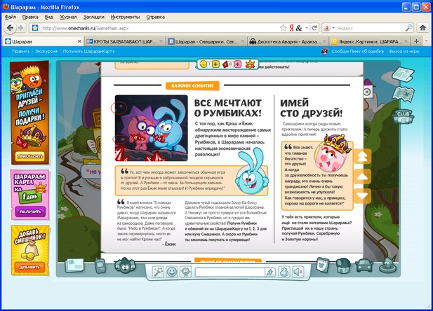This screenshot has width=433, height=311.
Task: Open the Инструменты menu
Action: click(x=126, y=17)
